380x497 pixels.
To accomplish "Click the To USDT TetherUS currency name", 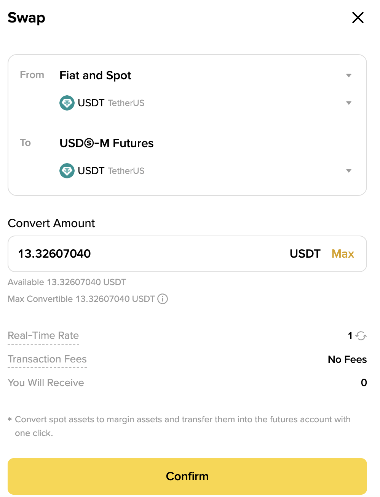I will click(x=111, y=171).
